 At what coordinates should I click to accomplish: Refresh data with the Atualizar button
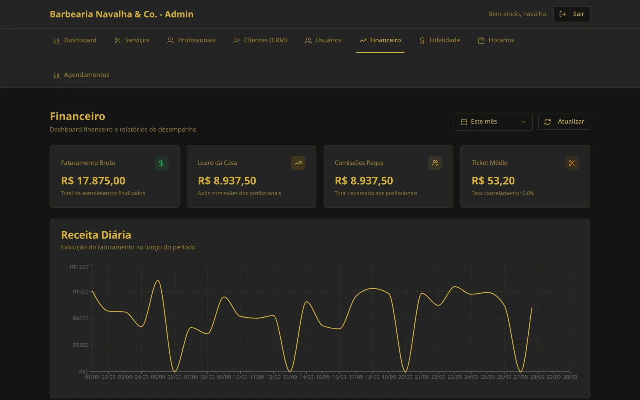[564, 122]
